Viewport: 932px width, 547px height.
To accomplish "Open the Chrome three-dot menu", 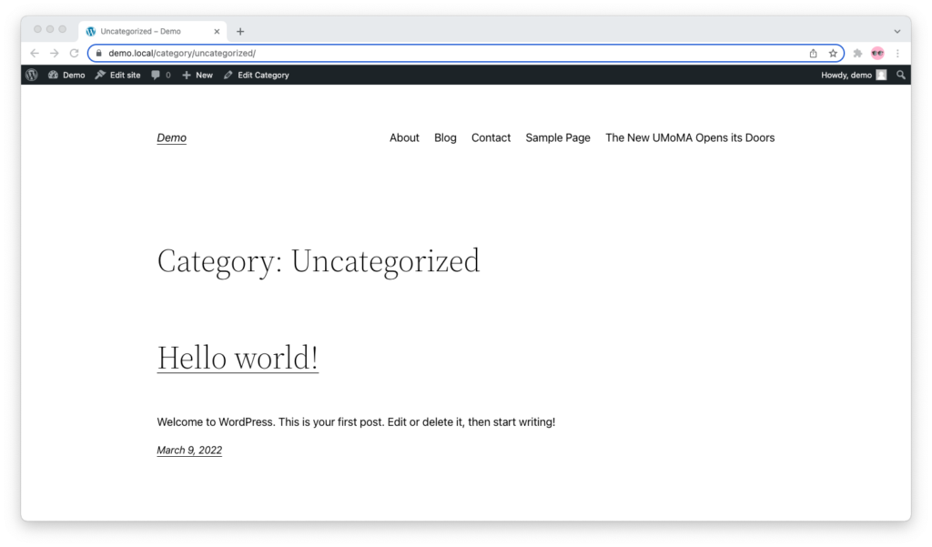I will click(x=897, y=53).
